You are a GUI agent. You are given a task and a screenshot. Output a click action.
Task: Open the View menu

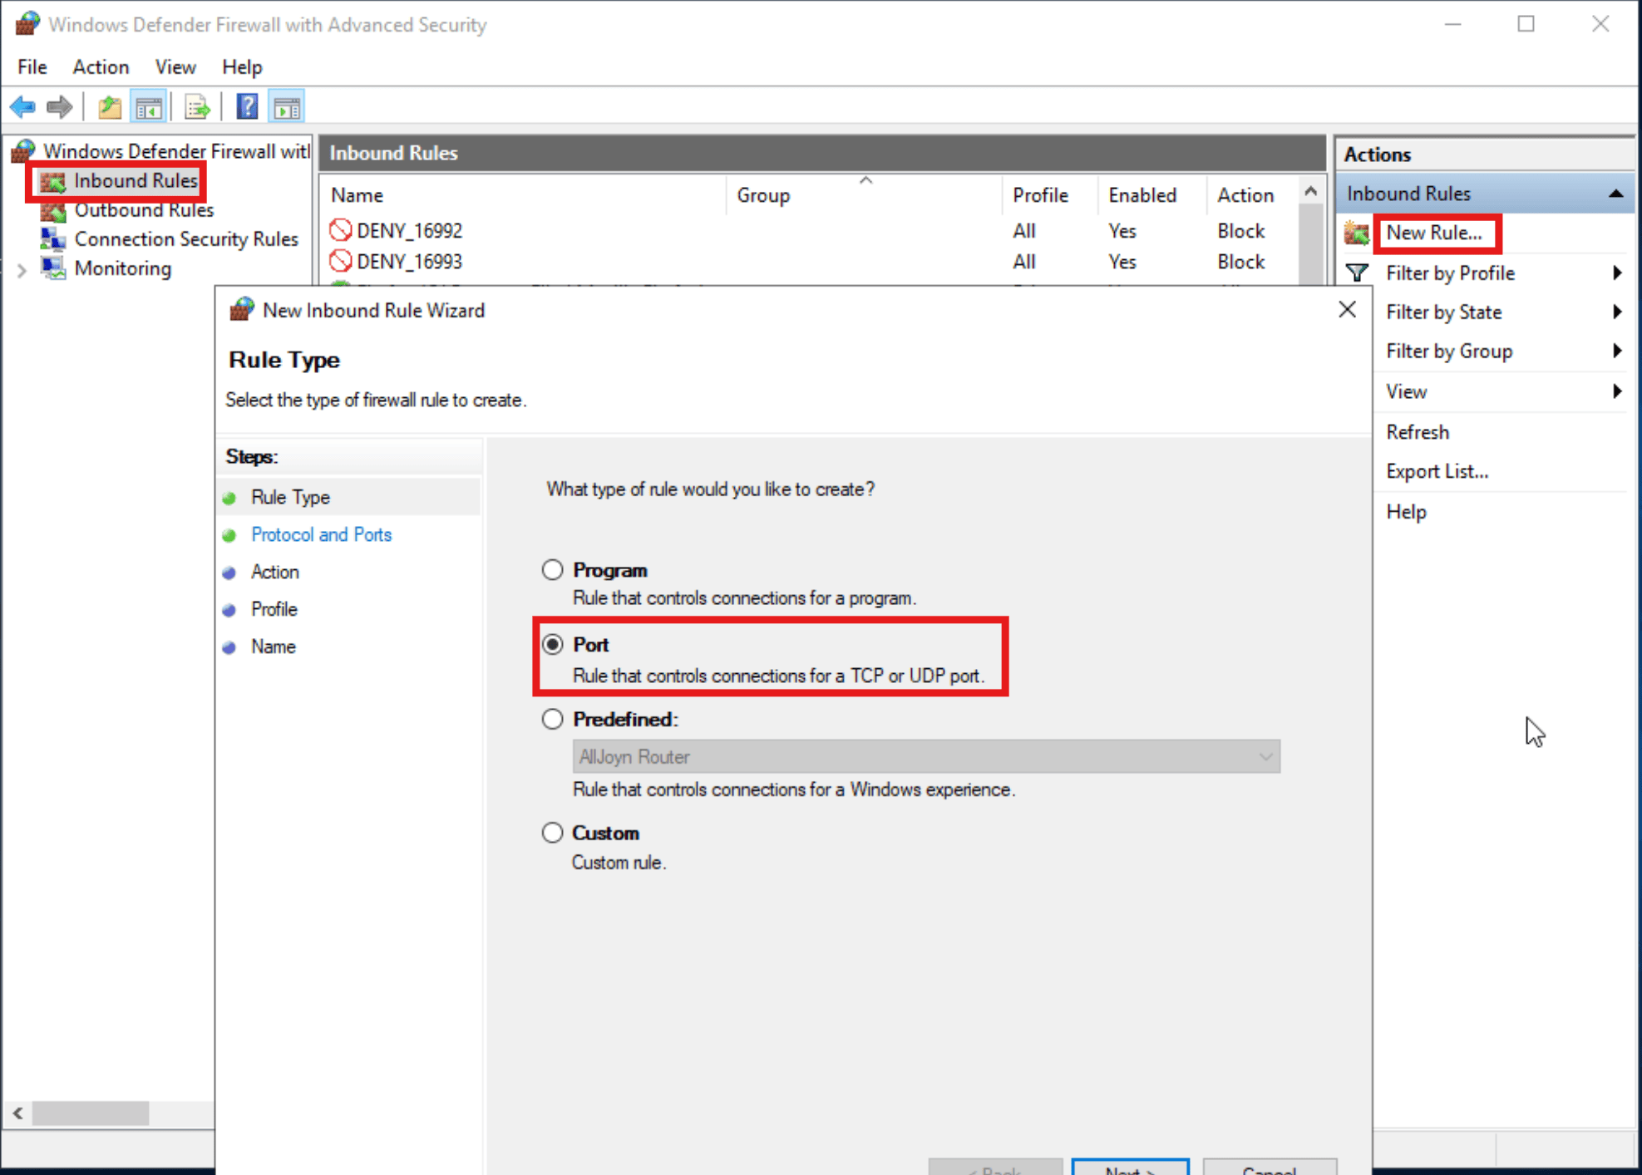[x=175, y=66]
